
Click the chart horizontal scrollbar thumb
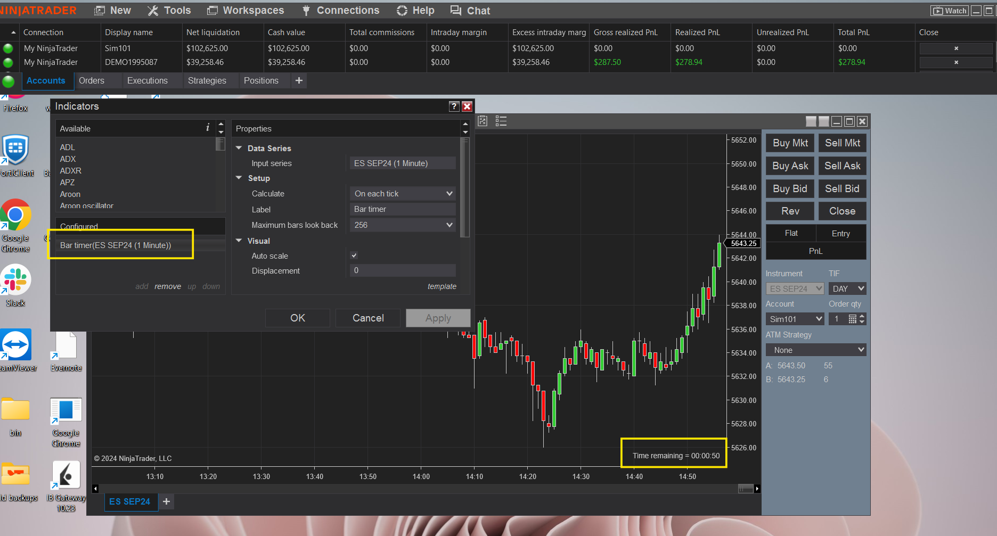(x=745, y=489)
